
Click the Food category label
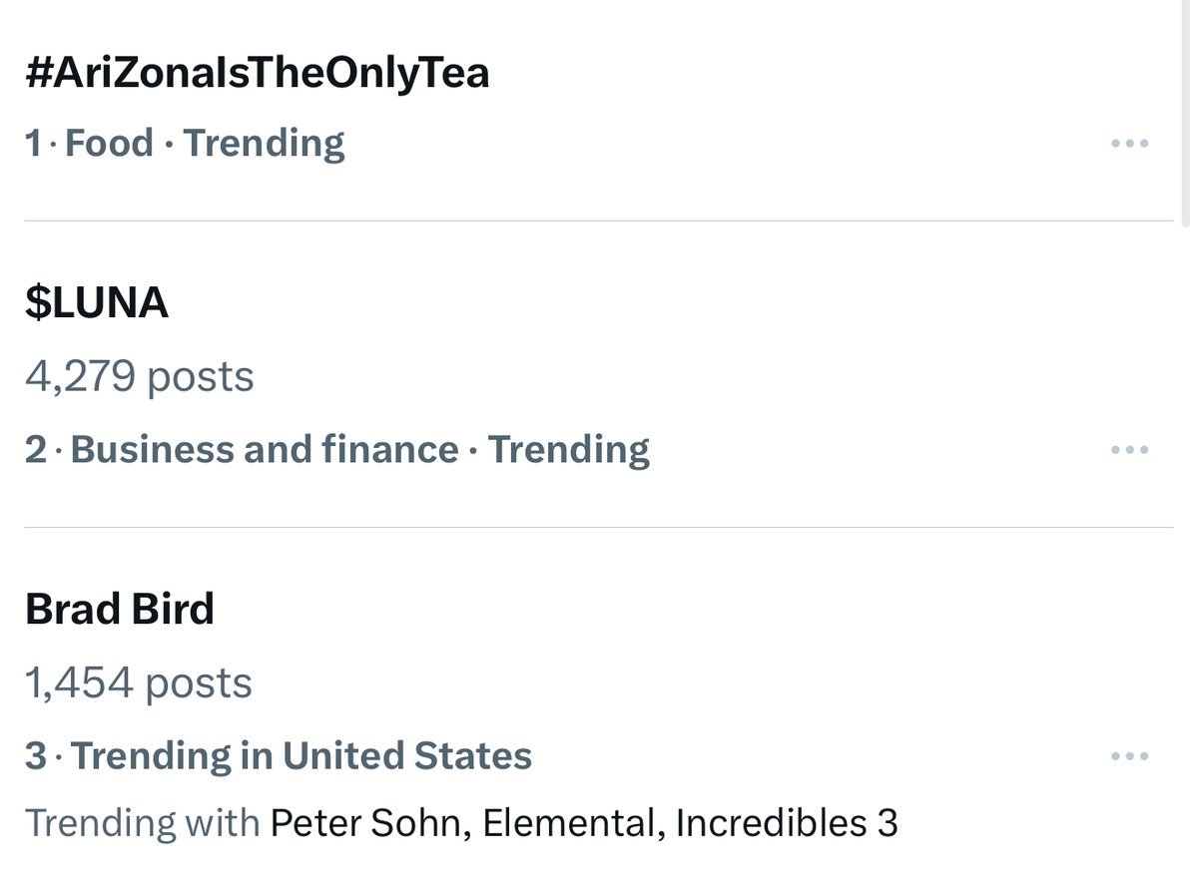click(x=109, y=144)
